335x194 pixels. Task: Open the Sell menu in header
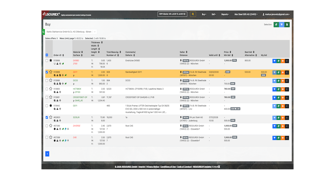214,14
